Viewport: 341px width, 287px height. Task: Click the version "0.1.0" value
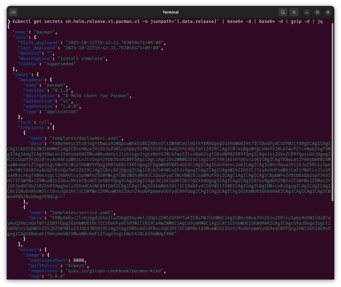(62, 90)
